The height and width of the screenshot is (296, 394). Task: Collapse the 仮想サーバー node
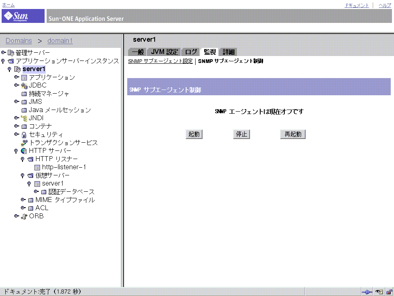pyautogui.click(x=23, y=175)
